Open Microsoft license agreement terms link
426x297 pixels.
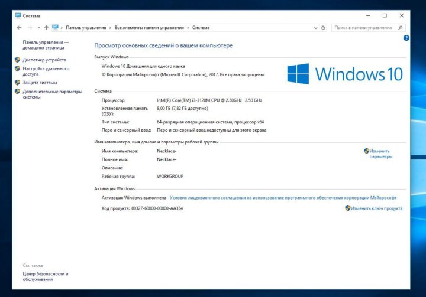click(x=283, y=198)
